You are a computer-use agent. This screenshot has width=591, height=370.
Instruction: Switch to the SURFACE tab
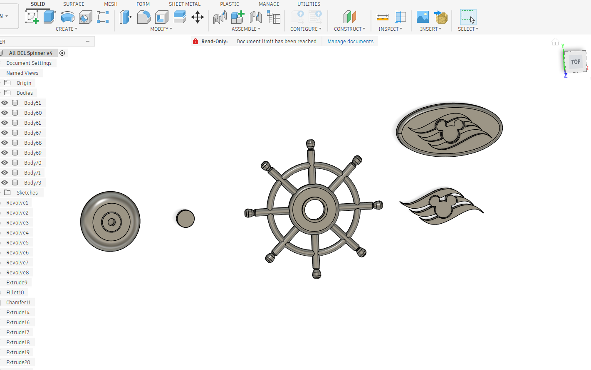tap(74, 4)
